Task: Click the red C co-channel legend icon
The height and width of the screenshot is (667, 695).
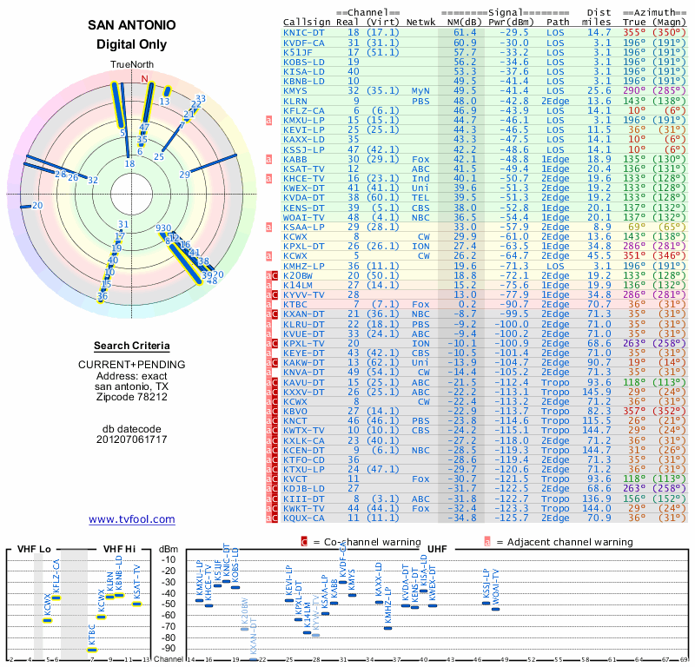Action: click(x=304, y=542)
